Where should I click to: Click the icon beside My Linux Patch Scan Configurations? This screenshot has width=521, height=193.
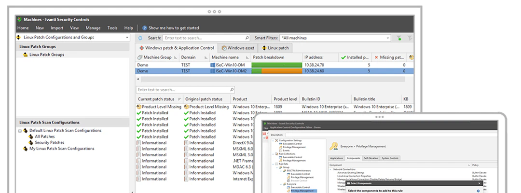pos(26,149)
